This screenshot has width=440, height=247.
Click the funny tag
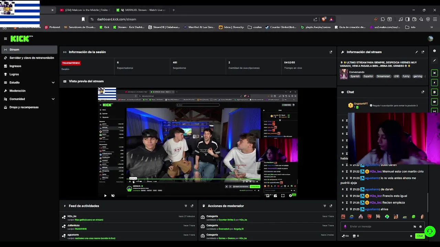point(406,77)
